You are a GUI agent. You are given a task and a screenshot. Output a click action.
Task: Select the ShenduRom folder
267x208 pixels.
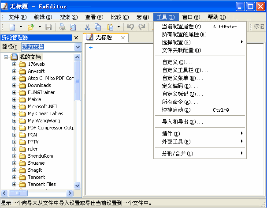(x=41, y=156)
